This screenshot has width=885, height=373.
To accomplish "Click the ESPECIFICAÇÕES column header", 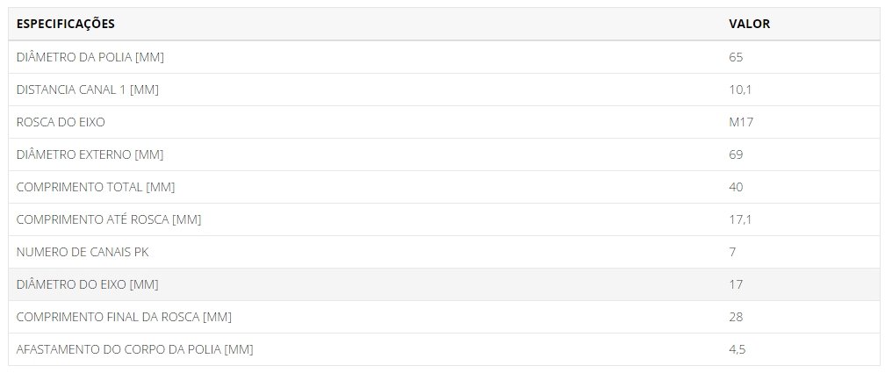I will point(66,24).
